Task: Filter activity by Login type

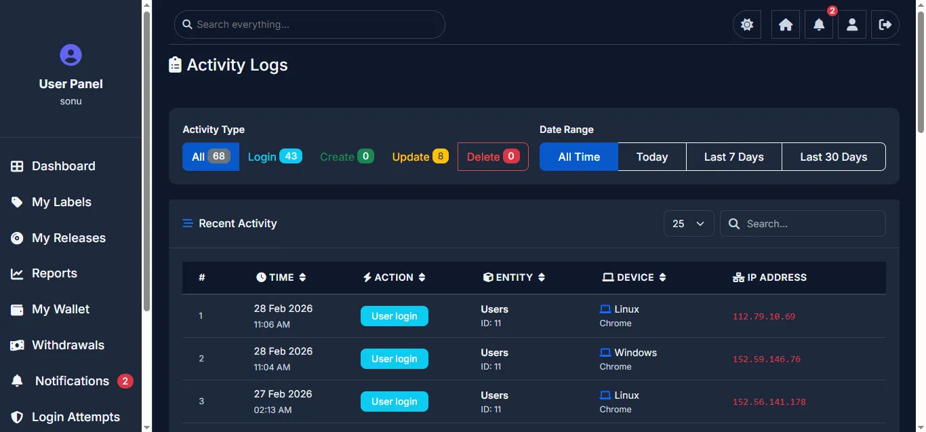Action: [275, 157]
